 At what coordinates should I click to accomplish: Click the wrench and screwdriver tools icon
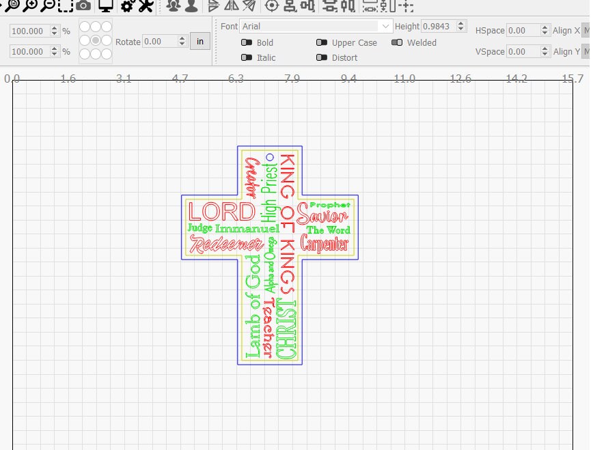point(146,7)
